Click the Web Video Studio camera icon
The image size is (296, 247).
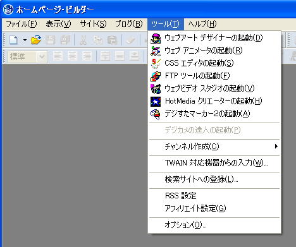[156, 88]
